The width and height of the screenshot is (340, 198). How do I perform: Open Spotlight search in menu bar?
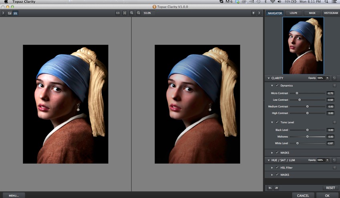(326, 2)
